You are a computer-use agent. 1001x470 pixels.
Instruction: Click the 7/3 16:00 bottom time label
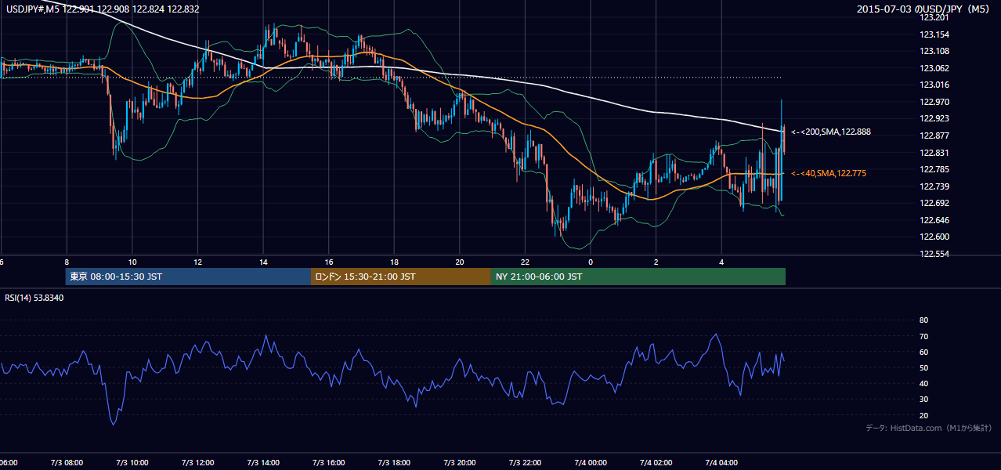(329, 462)
